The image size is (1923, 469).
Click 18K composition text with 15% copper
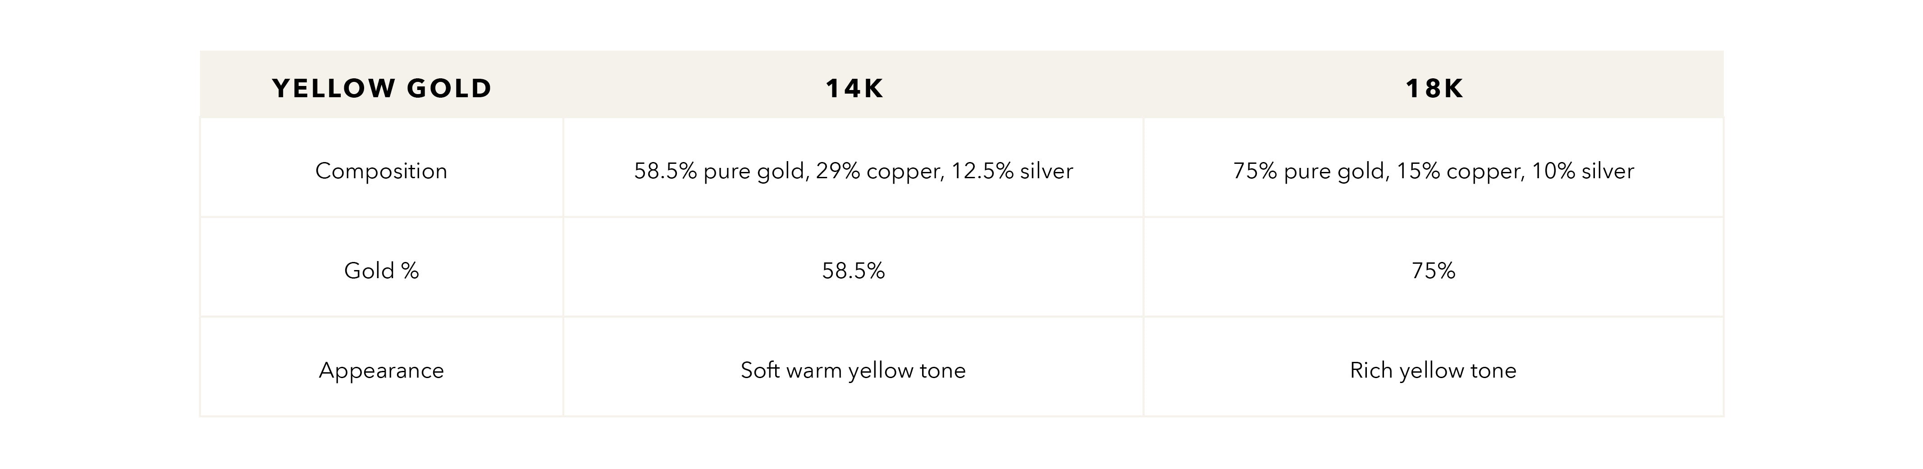pyautogui.click(x=1433, y=171)
